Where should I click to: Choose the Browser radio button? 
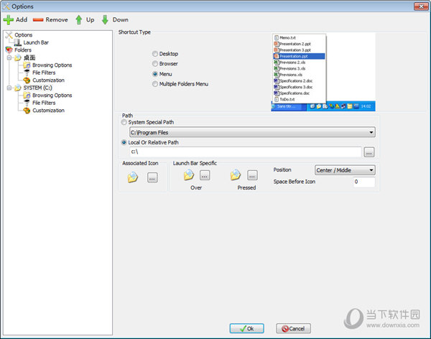[155, 64]
